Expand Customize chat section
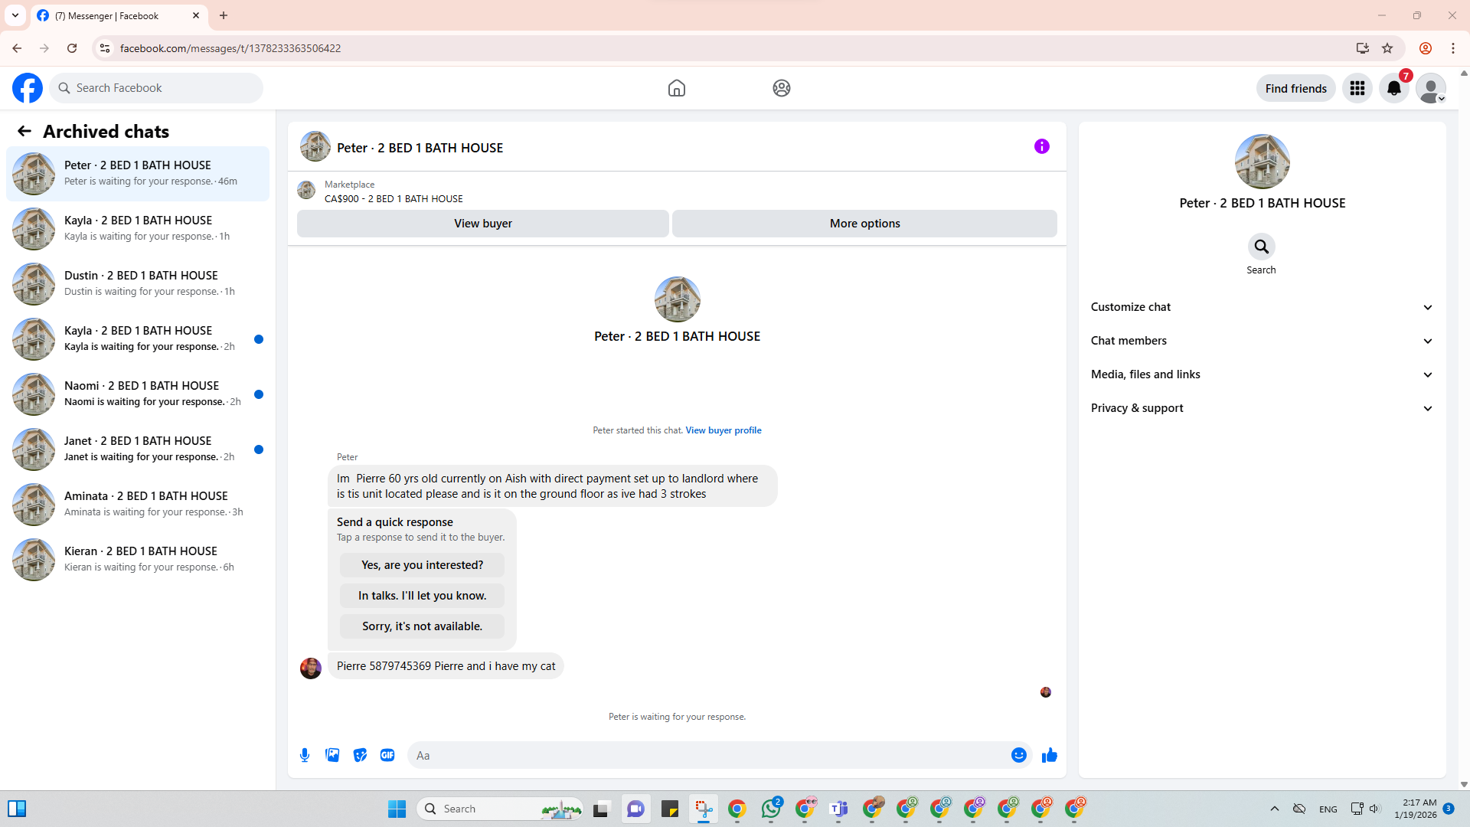This screenshot has width=1470, height=827. pyautogui.click(x=1262, y=307)
